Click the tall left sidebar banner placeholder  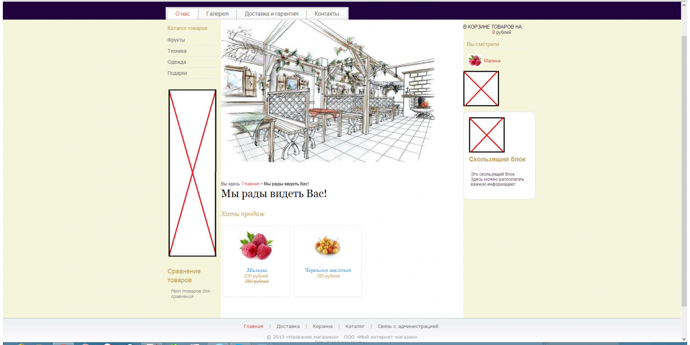[x=192, y=172]
